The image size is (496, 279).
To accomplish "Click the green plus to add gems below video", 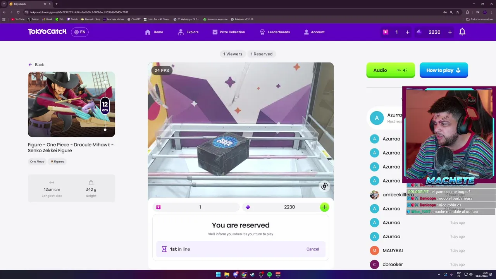I will click(324, 207).
